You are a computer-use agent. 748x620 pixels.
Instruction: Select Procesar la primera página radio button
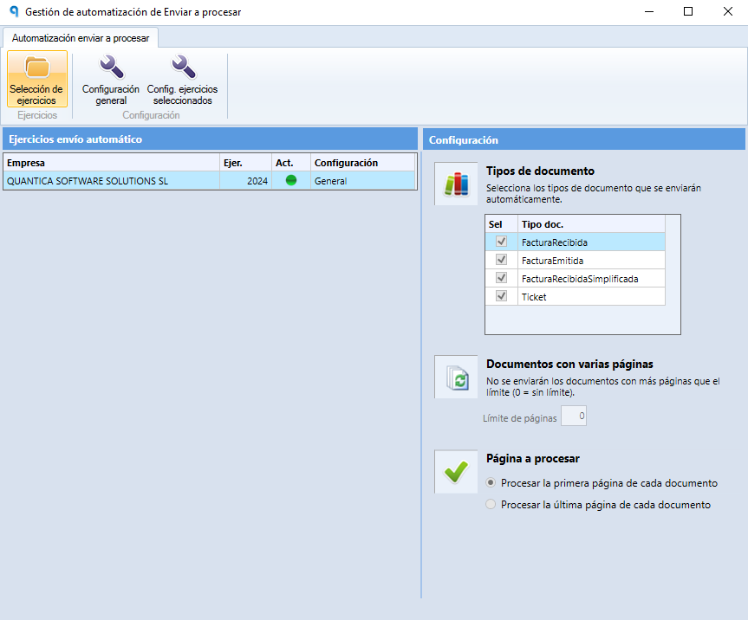[x=491, y=483]
